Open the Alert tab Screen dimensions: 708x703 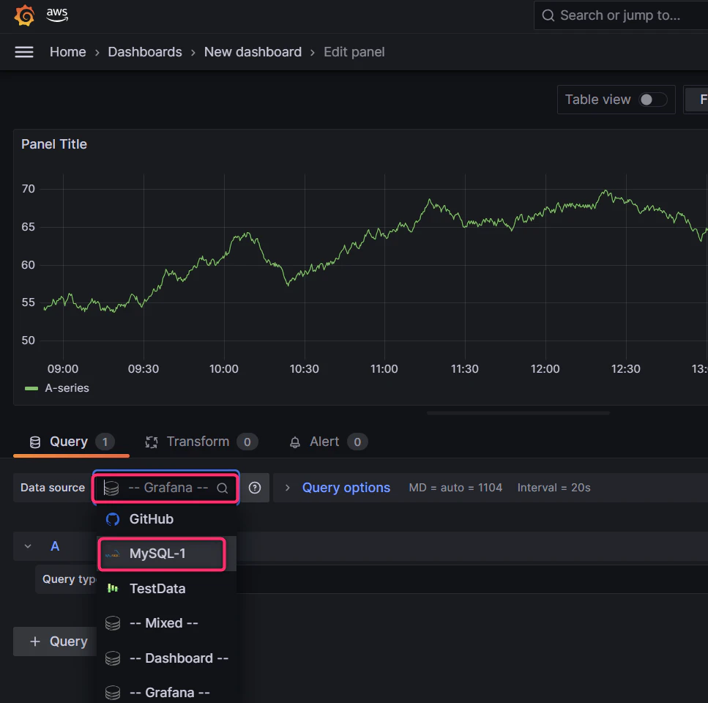tap(328, 442)
